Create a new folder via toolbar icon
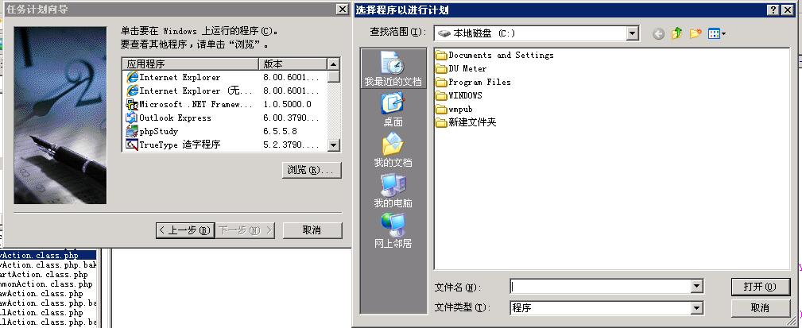 (695, 33)
